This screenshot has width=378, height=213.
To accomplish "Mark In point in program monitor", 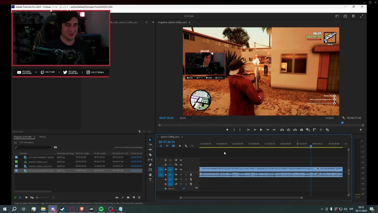I will pos(234,130).
